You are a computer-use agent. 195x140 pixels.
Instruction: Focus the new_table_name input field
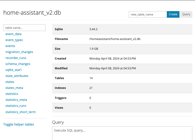click(148, 14)
